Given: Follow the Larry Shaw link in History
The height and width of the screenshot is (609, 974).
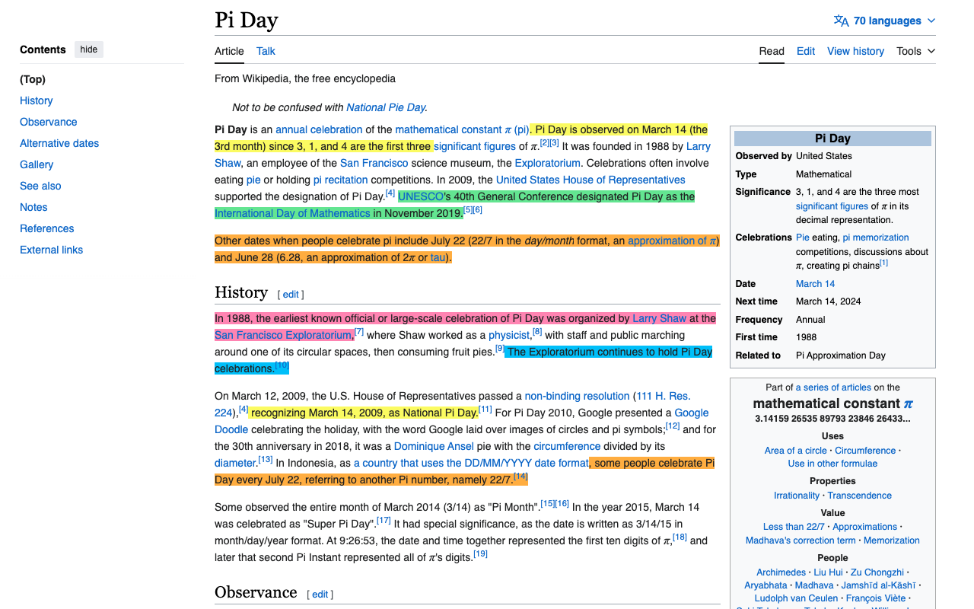Looking at the screenshot, I should tap(659, 318).
